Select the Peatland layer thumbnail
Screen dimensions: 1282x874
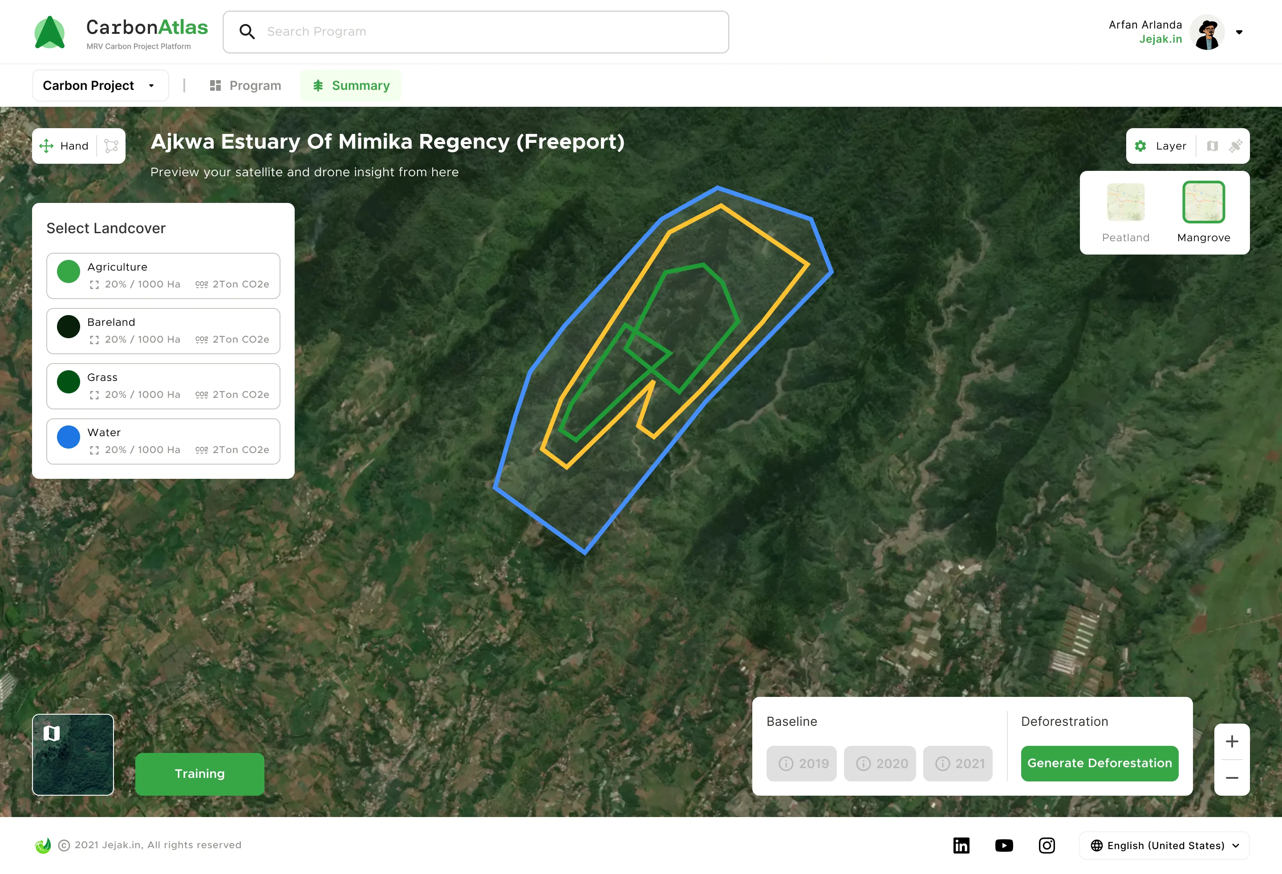coord(1125,202)
